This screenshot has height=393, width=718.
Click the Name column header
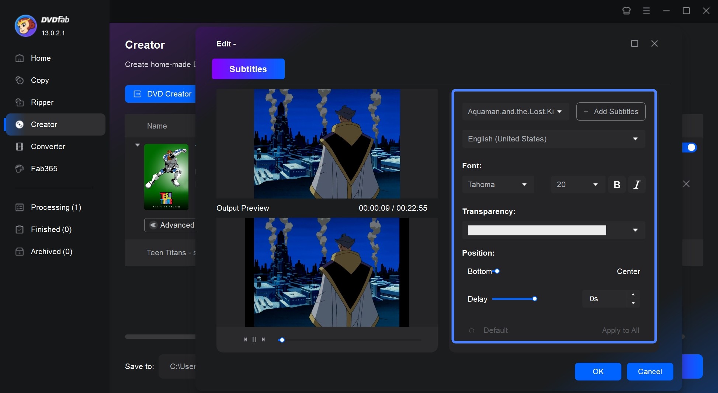tap(157, 126)
